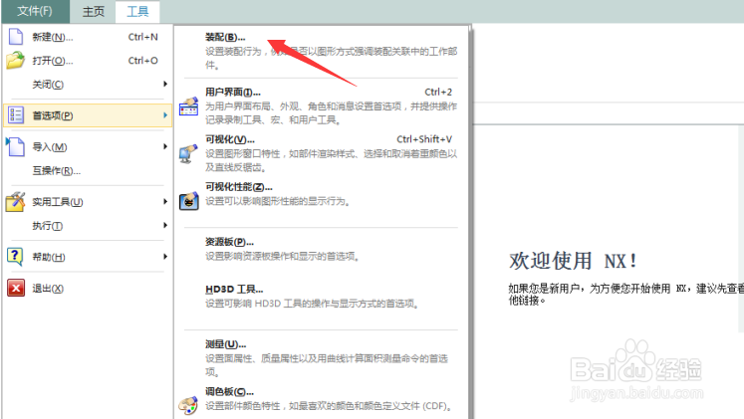Click Help (帮助) menu label
744x419 pixels.
(x=49, y=257)
